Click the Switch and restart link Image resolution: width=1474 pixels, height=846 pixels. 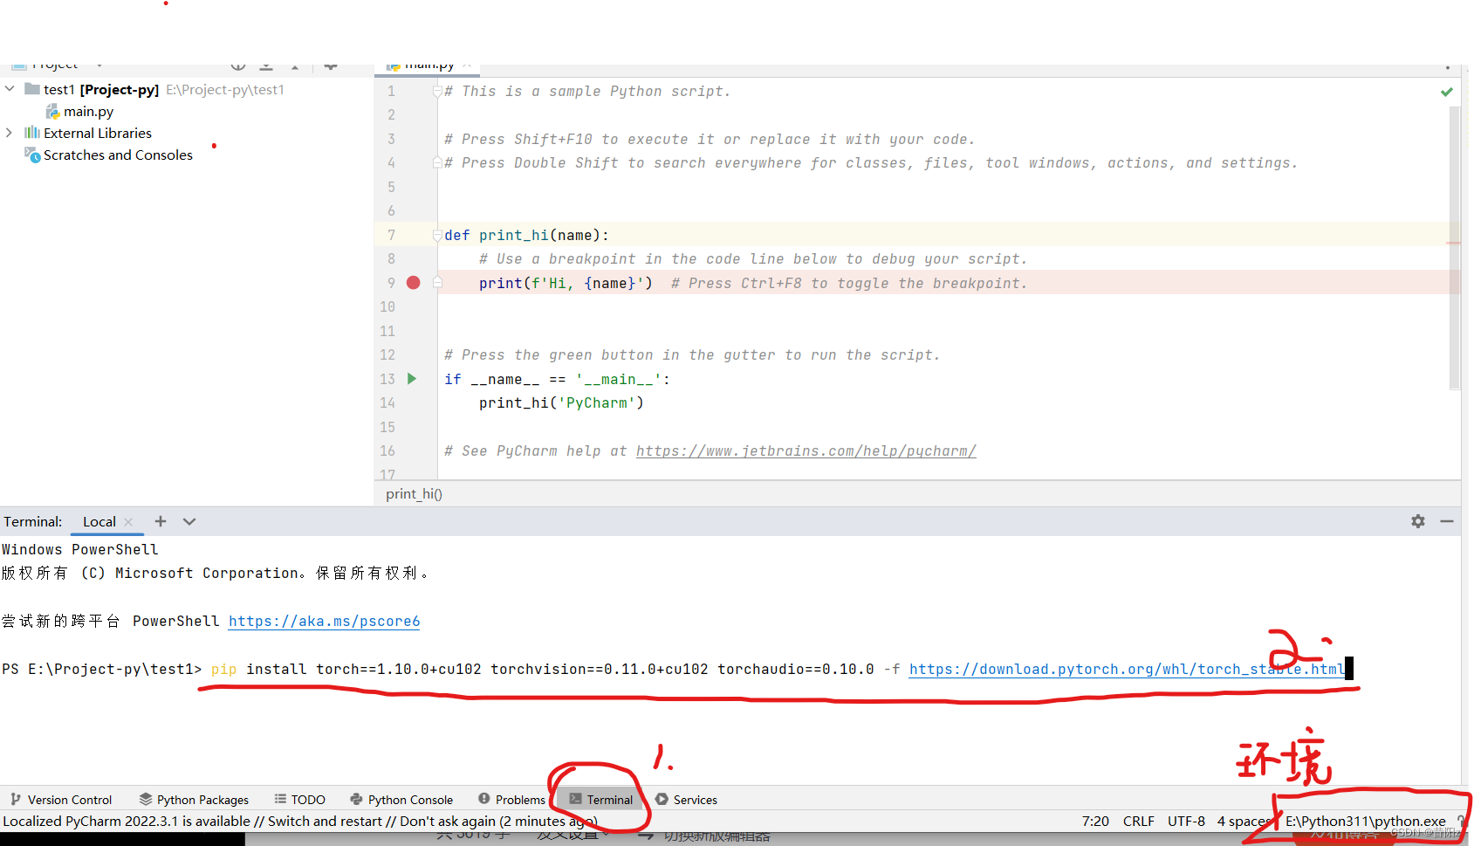coord(325,821)
